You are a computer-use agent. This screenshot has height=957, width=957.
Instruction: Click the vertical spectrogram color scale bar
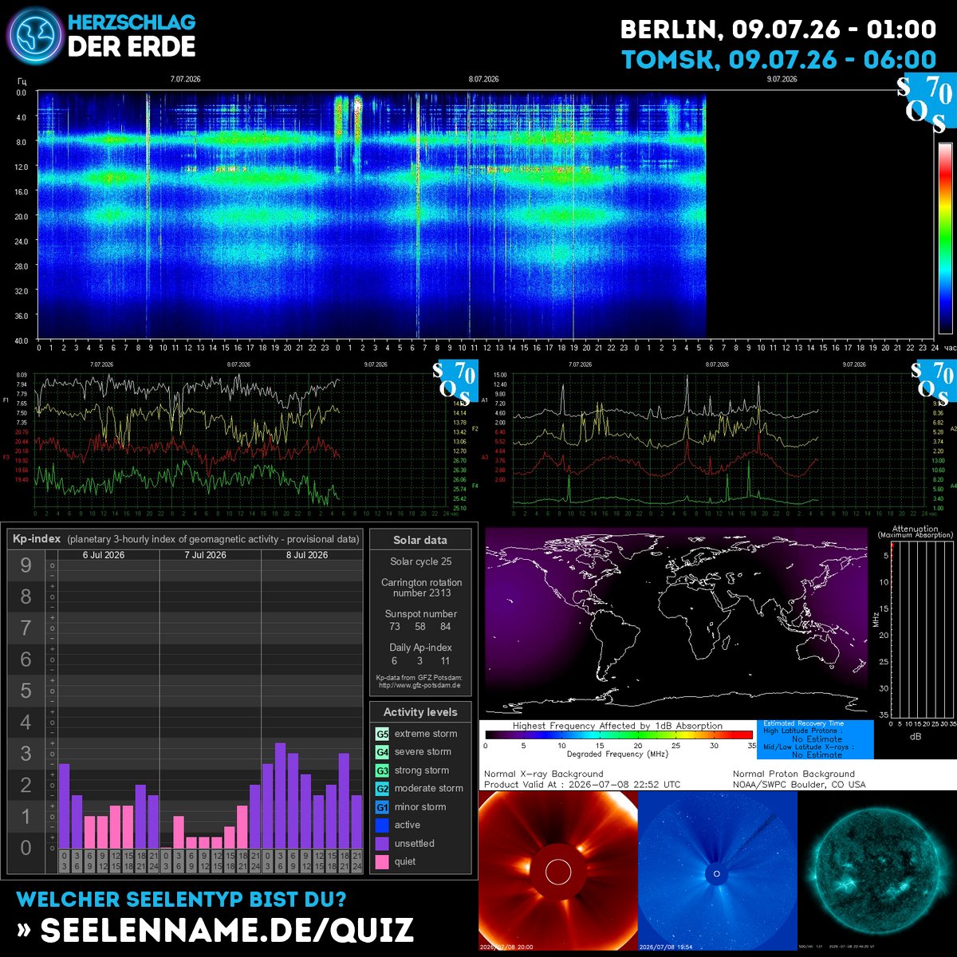point(945,238)
